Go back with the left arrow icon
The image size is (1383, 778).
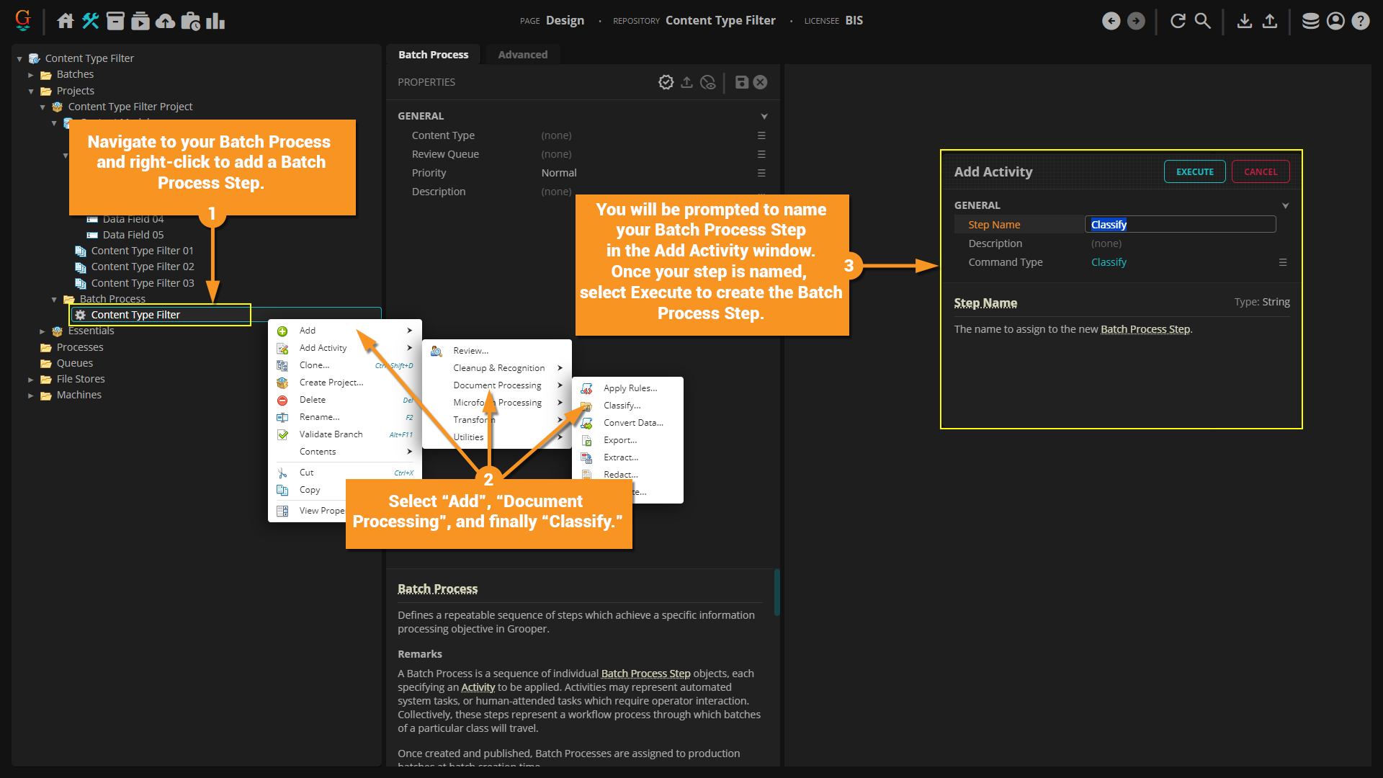(x=1111, y=21)
